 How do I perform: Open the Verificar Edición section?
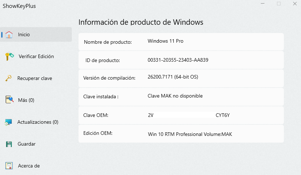pos(36,56)
